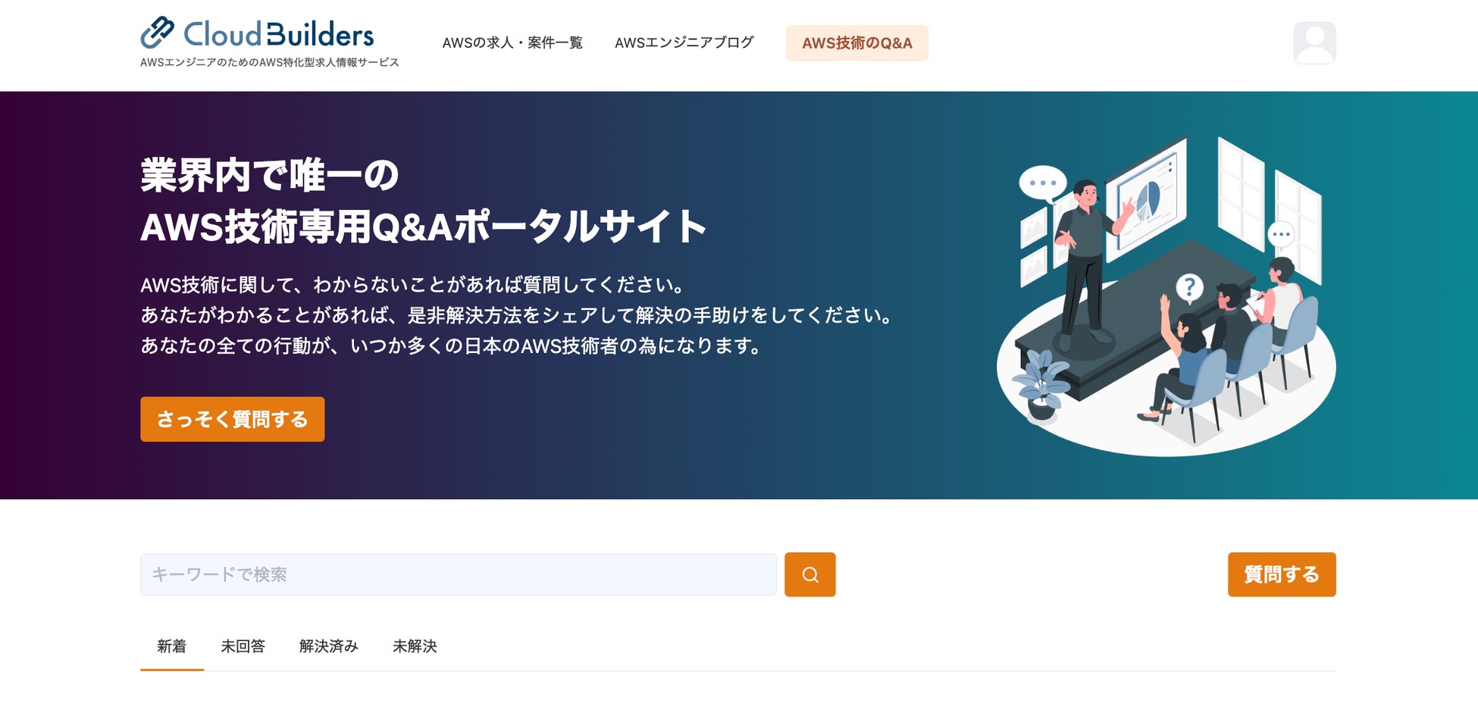
Task: Click the さっそく質問する button
Action: tap(233, 419)
